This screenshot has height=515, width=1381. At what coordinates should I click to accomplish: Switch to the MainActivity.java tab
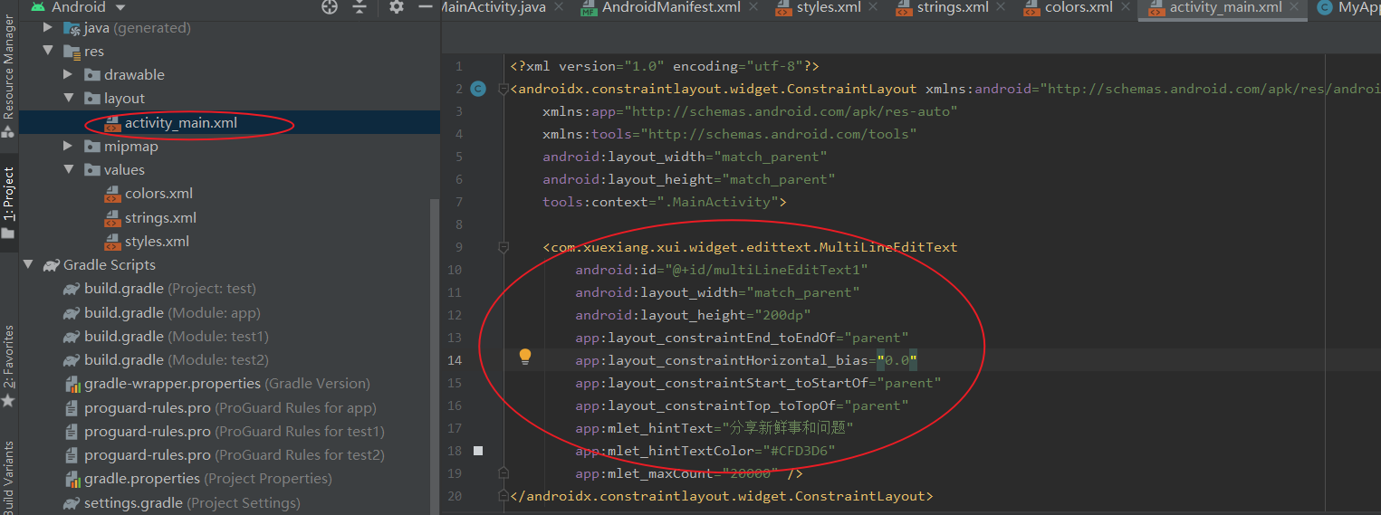494,7
